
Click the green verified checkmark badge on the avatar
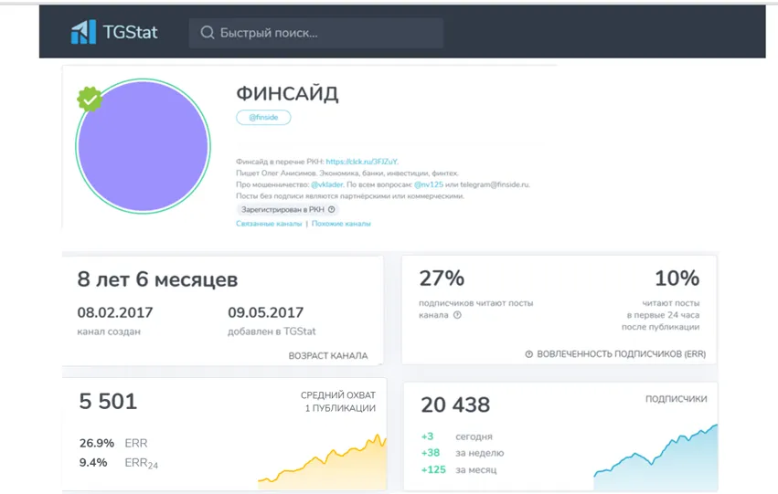[x=90, y=100]
